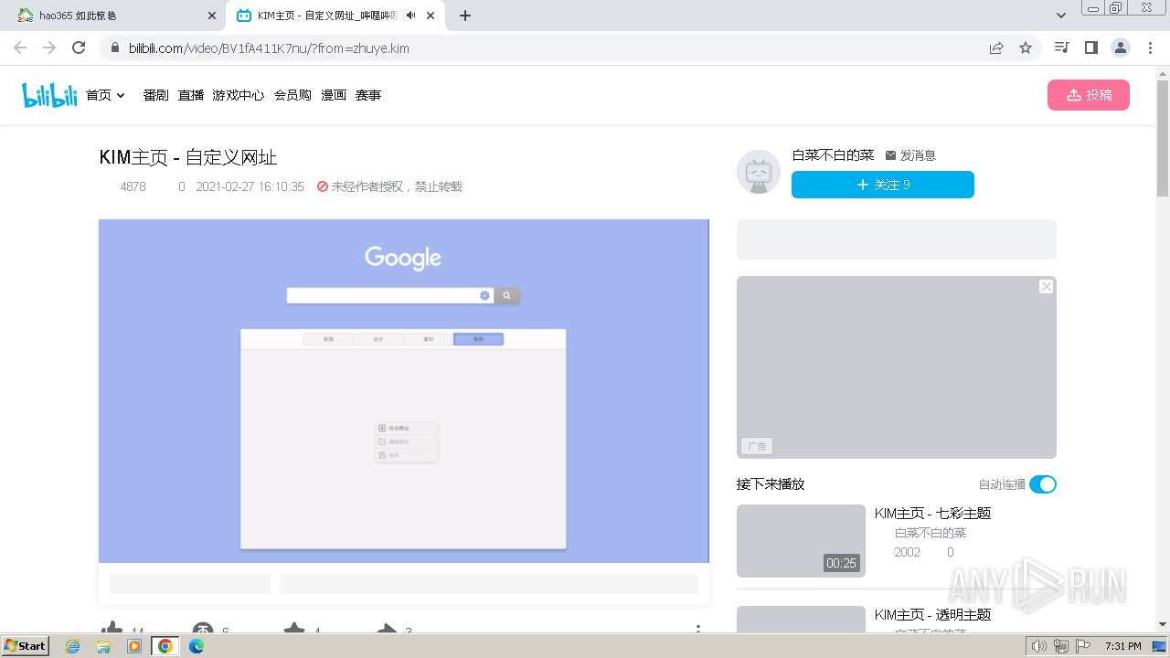Click browser forward arrow
The image size is (1170, 658).
[x=49, y=48]
